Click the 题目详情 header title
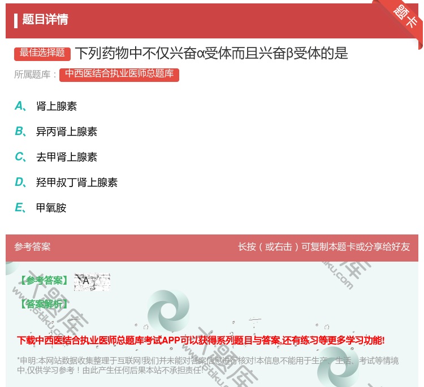Image resolution: width=424 pixels, height=387 pixels. pos(45,20)
